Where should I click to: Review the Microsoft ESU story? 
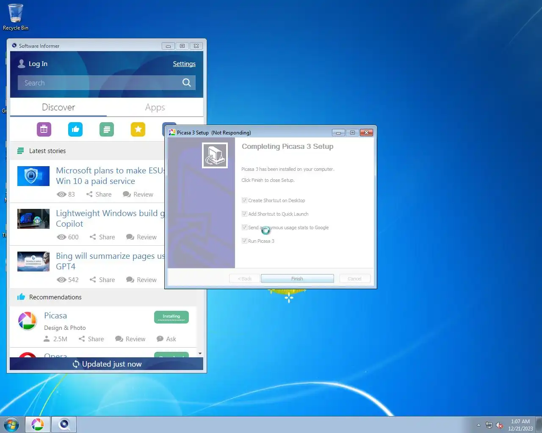pos(138,195)
